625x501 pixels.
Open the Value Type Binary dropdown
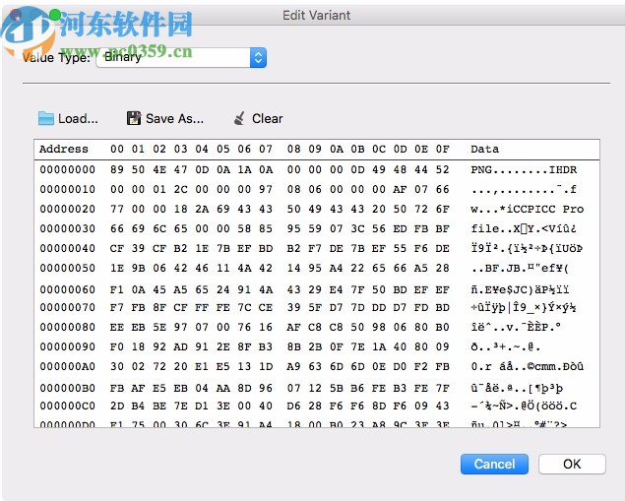[x=181, y=57]
